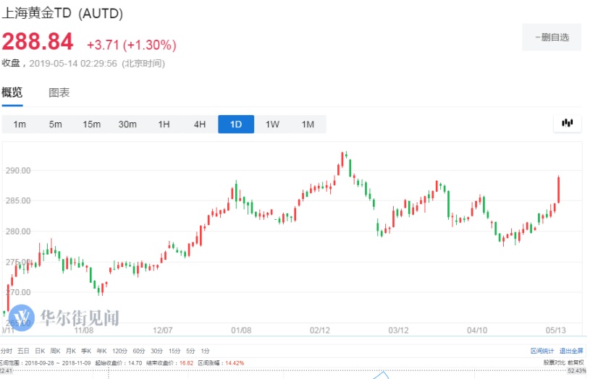The image size is (590, 379).
Task: Pick the 4H interval
Action: (x=200, y=124)
